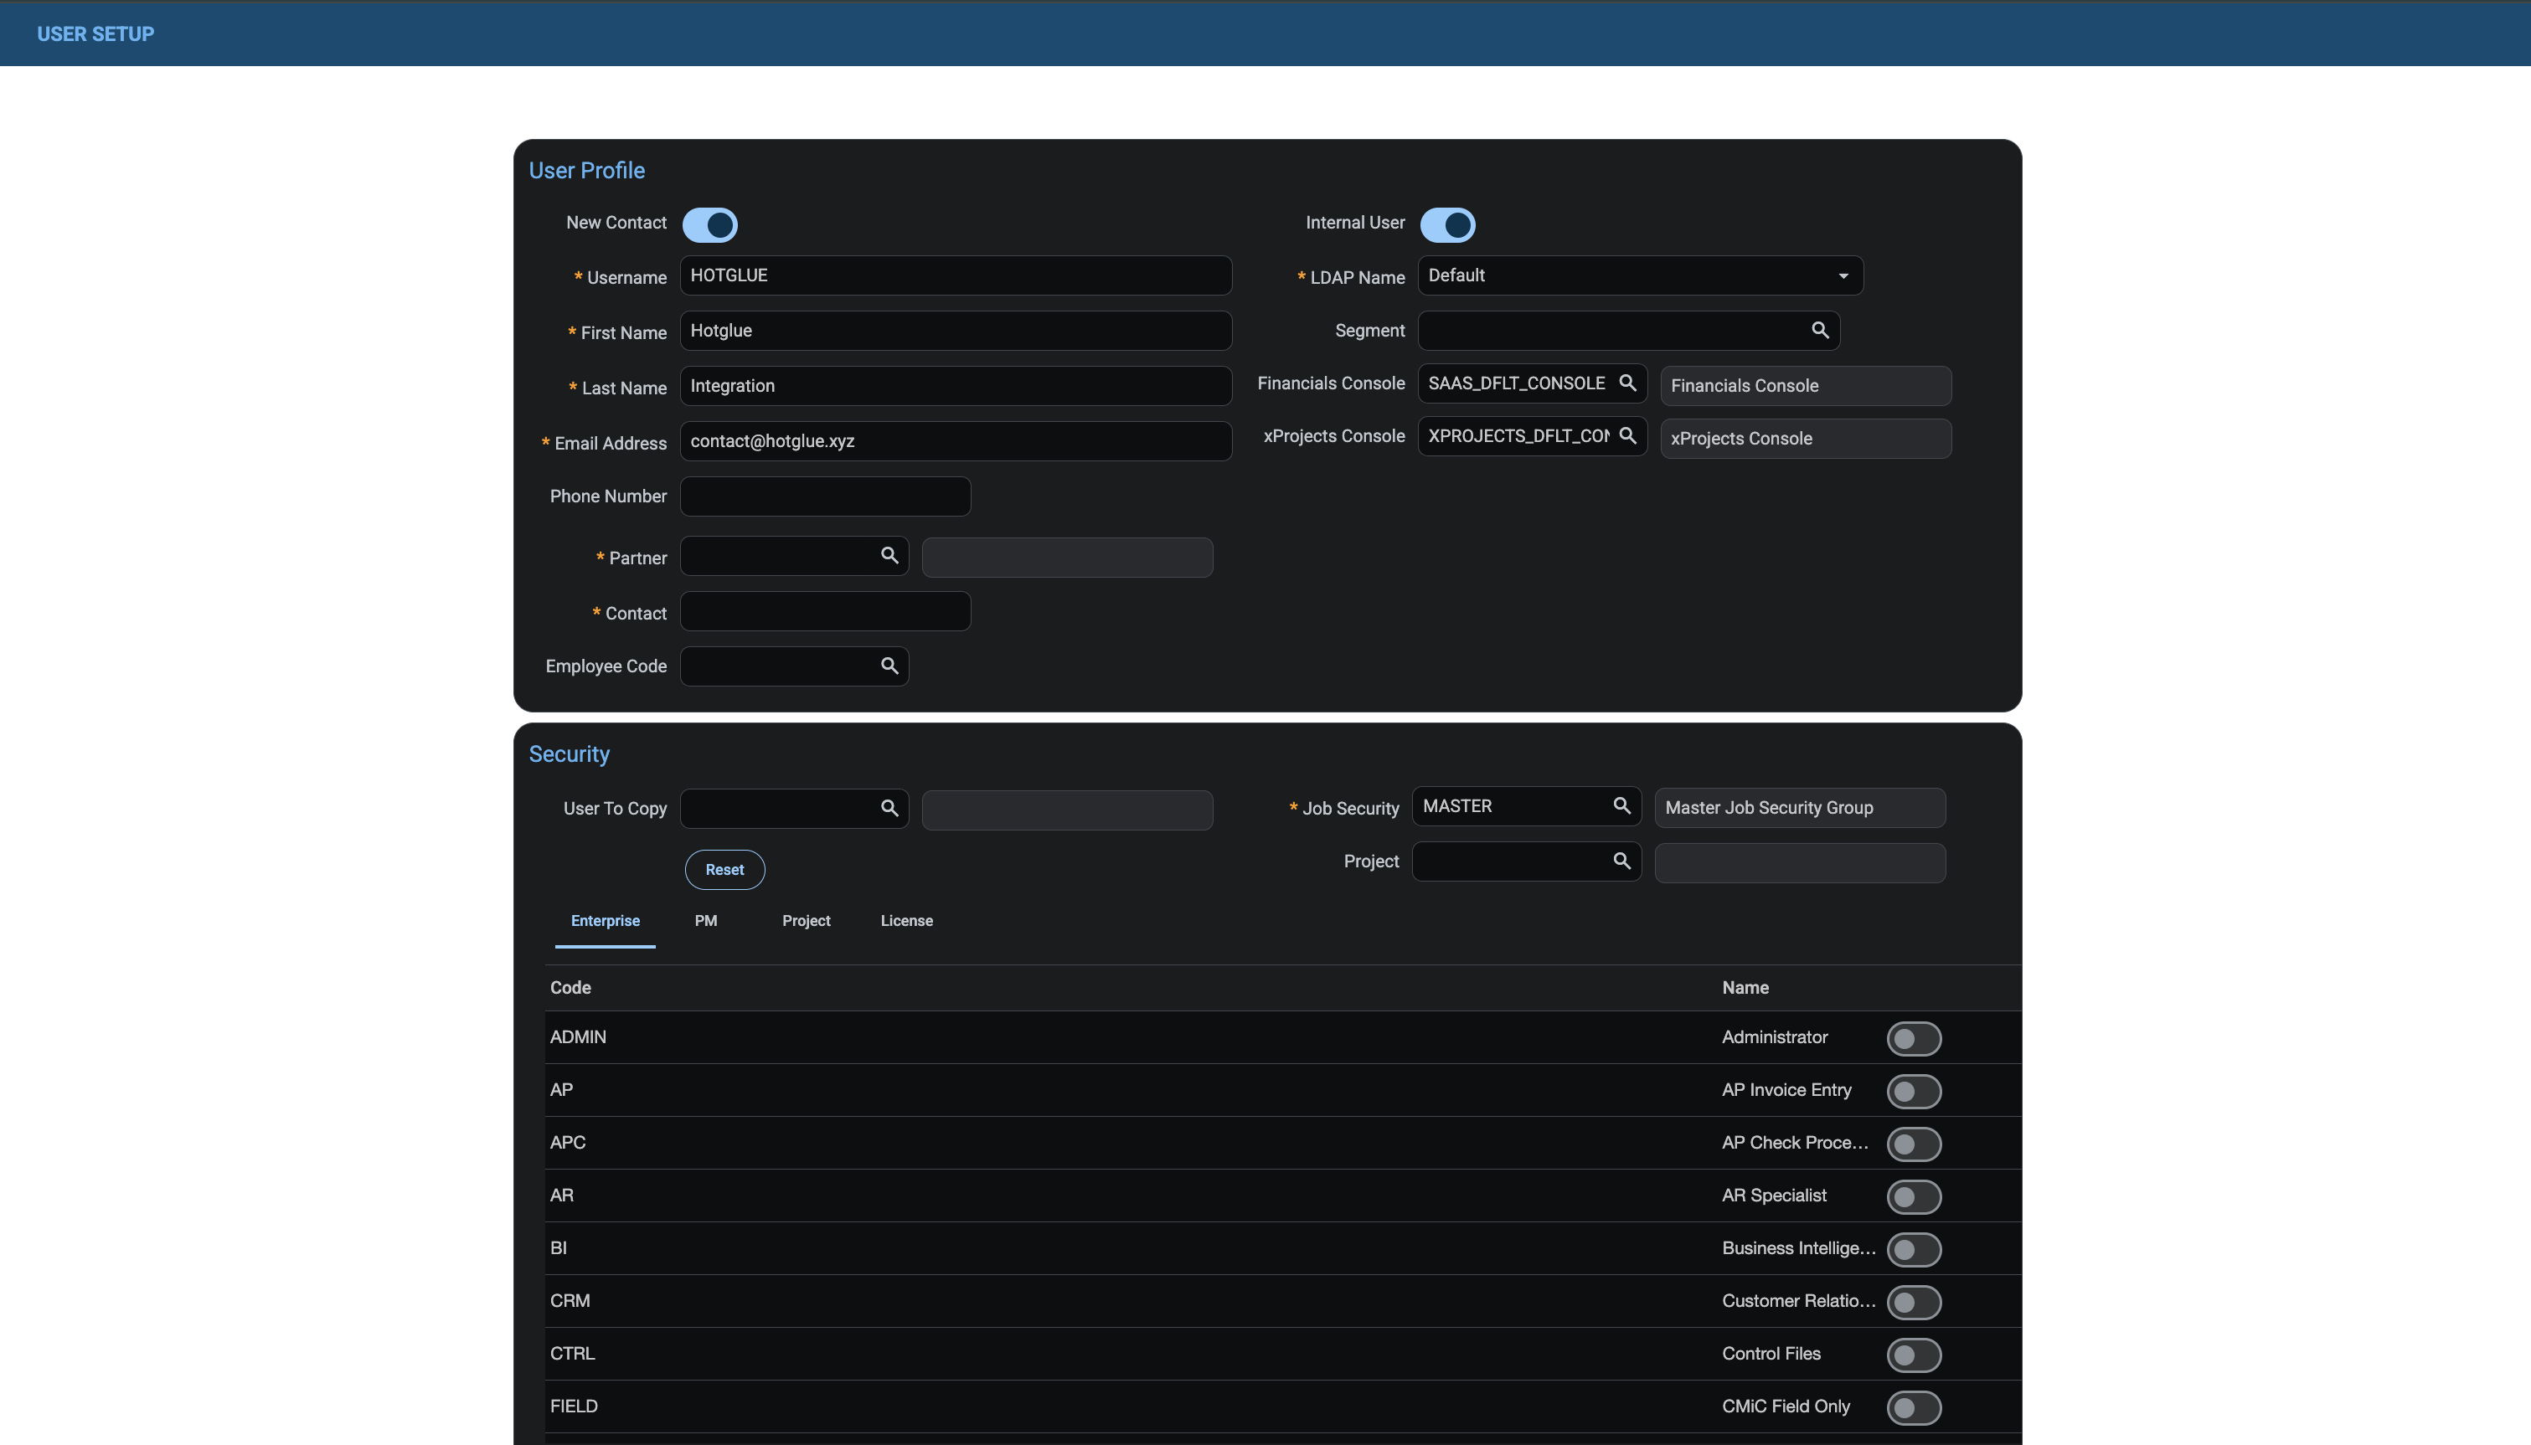Toggle the Internal User switch
2531x1445 pixels.
[x=1447, y=225]
